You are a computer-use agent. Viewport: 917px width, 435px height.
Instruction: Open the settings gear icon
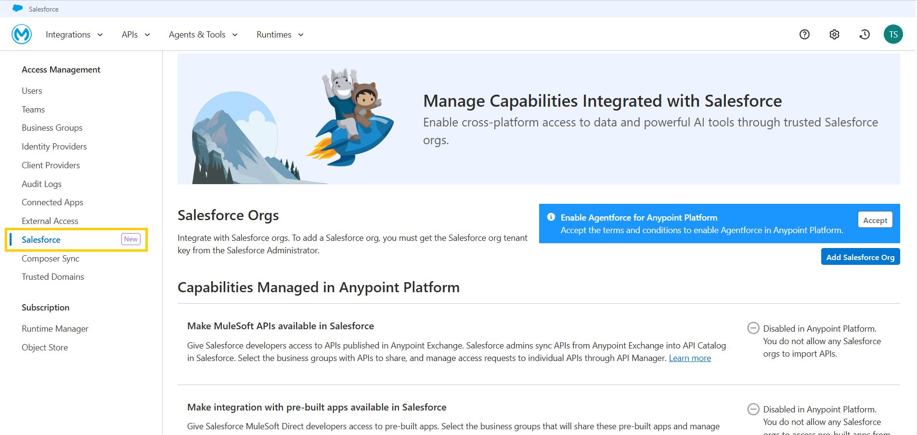pos(834,34)
